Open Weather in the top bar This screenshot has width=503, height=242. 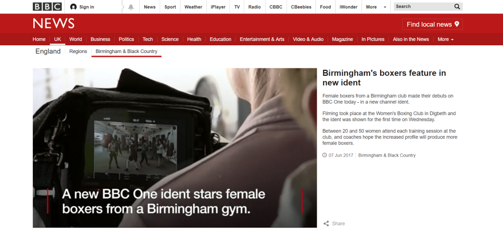point(193,7)
